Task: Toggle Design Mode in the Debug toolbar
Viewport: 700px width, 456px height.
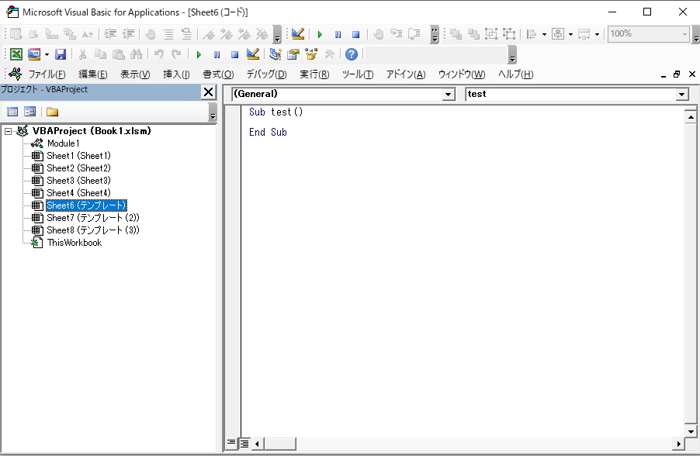Action: (x=298, y=34)
